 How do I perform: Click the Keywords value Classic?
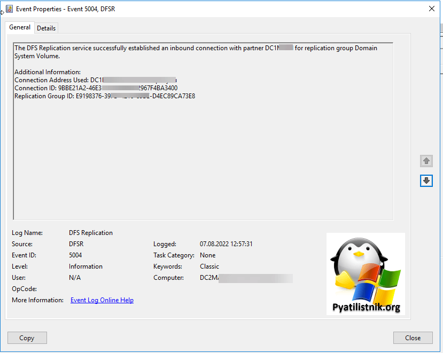pyautogui.click(x=209, y=266)
